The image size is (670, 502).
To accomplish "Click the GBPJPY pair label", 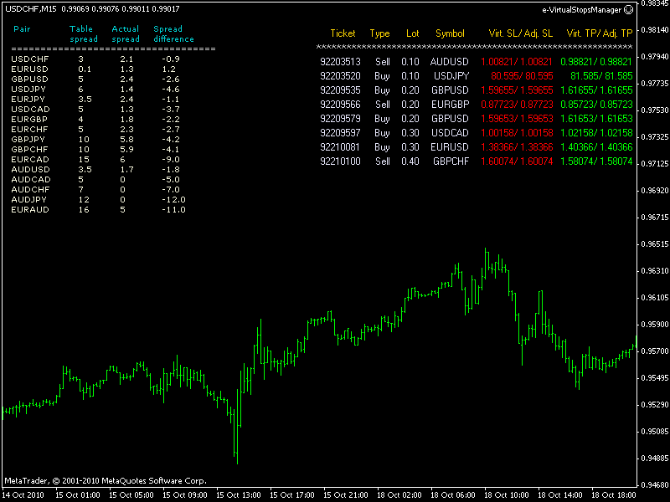I will tap(28, 139).
